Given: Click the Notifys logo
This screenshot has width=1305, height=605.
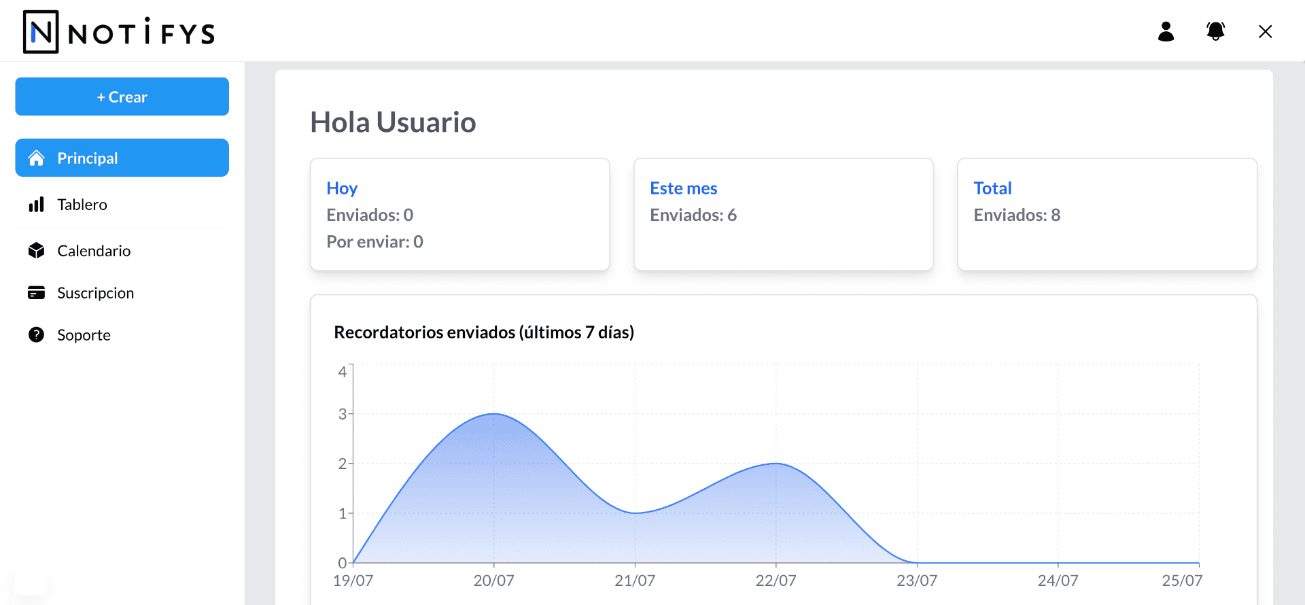Looking at the screenshot, I should 119,31.
